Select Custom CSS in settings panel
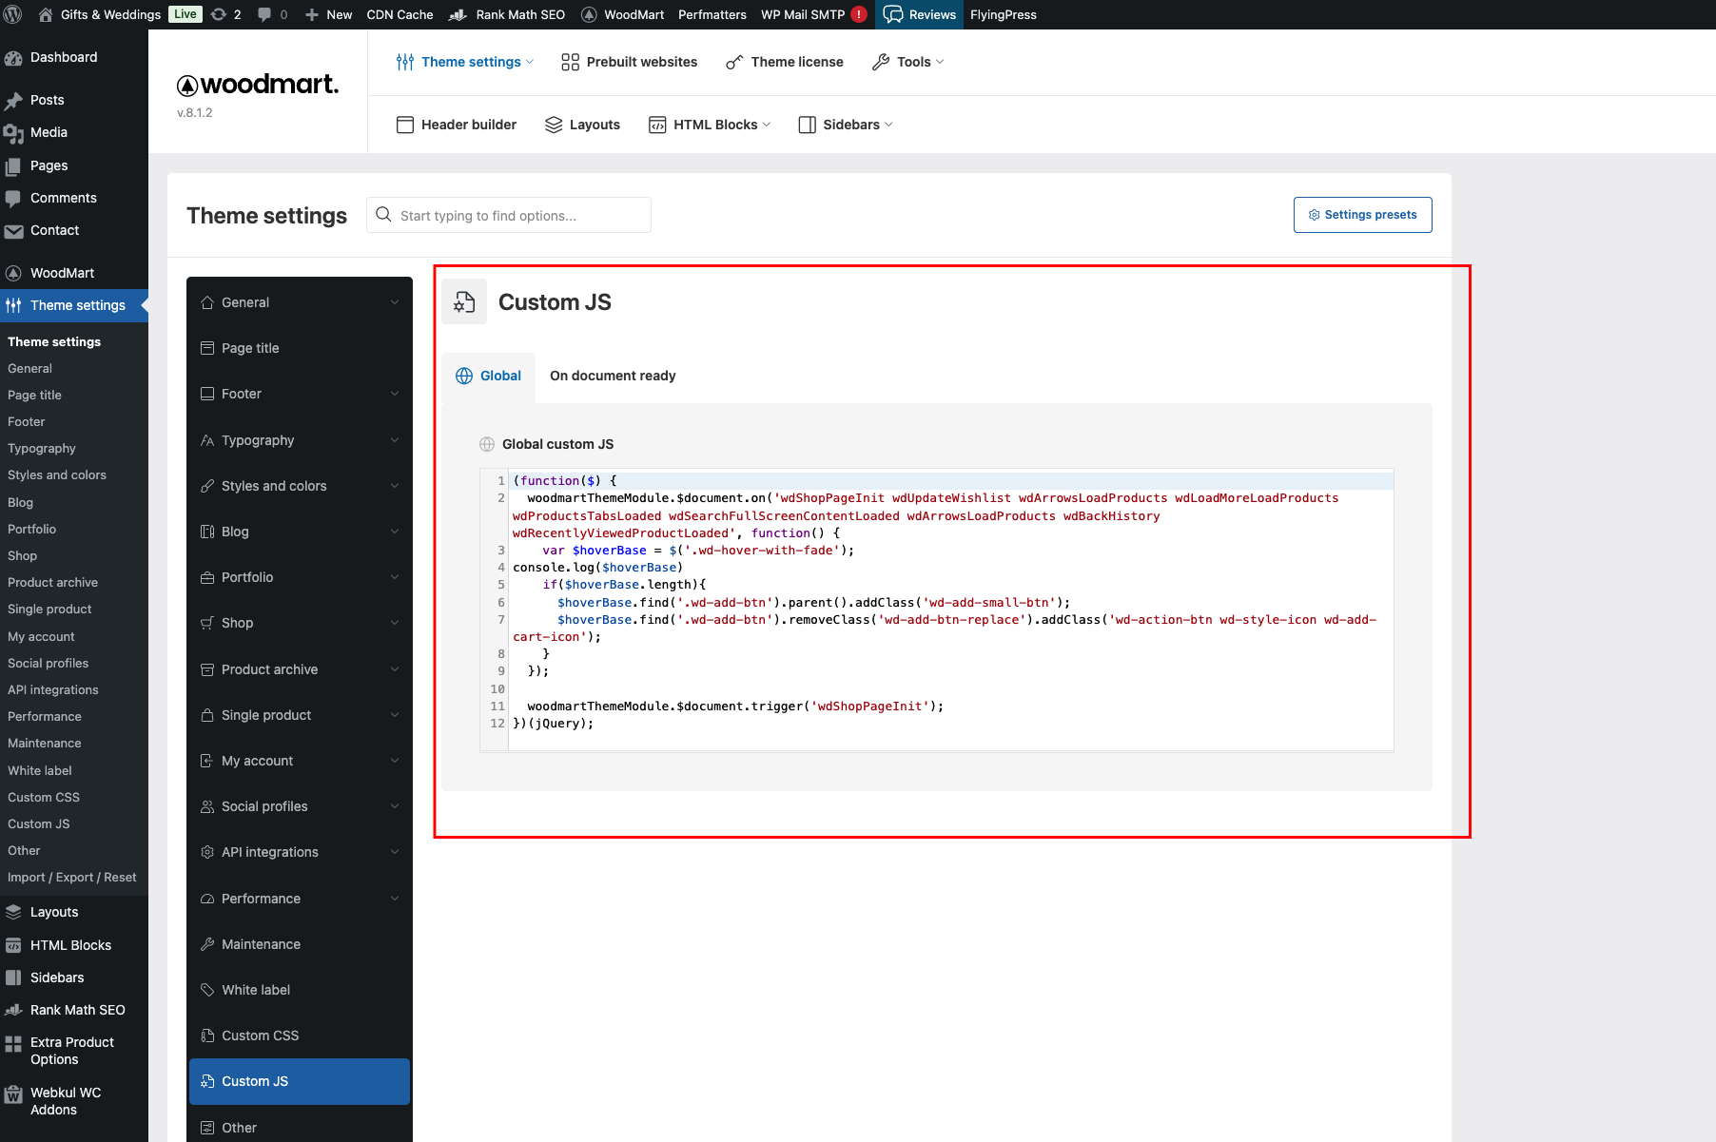This screenshot has height=1142, width=1716. click(x=300, y=1036)
